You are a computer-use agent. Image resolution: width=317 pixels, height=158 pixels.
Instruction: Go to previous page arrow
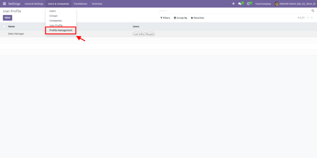point(308,18)
